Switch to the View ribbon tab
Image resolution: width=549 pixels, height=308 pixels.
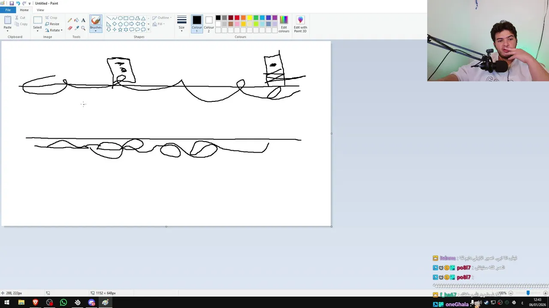pyautogui.click(x=40, y=10)
